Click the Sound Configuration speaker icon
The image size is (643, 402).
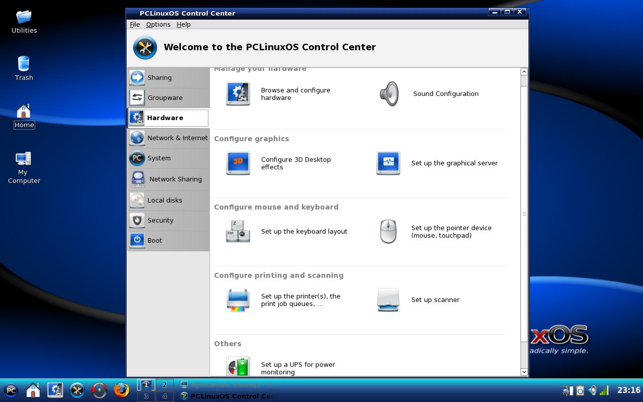(x=389, y=93)
